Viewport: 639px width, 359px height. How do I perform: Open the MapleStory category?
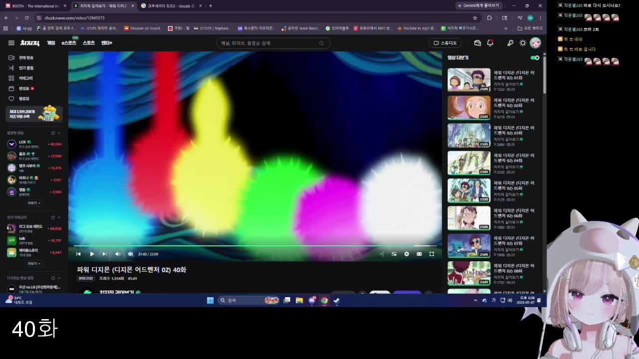[x=34, y=252]
